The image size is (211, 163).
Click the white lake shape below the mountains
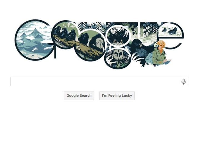point(35,49)
